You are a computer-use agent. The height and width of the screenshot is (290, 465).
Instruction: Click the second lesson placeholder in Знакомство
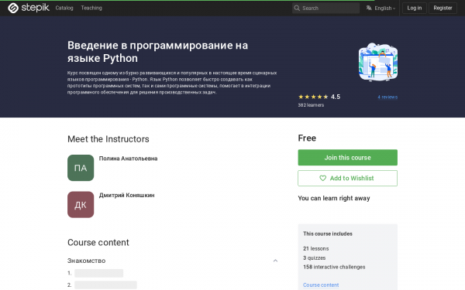pos(105,285)
